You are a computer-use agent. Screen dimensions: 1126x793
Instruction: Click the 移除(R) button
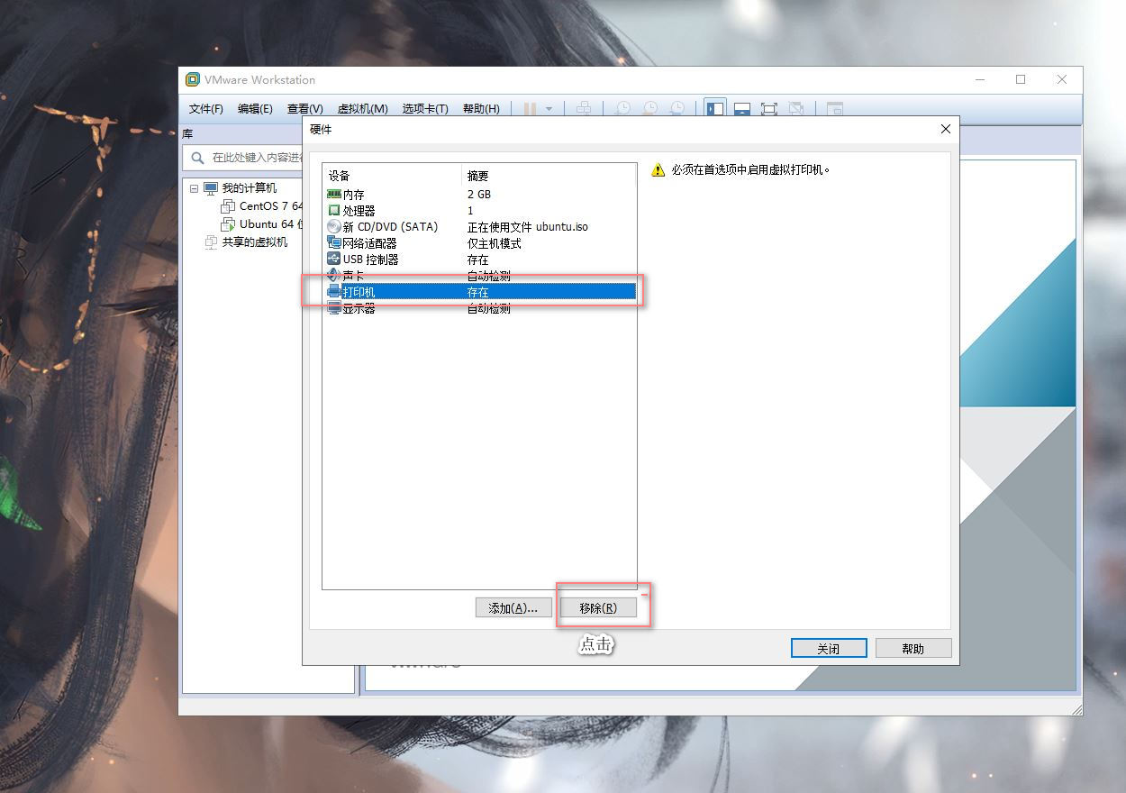click(x=598, y=608)
